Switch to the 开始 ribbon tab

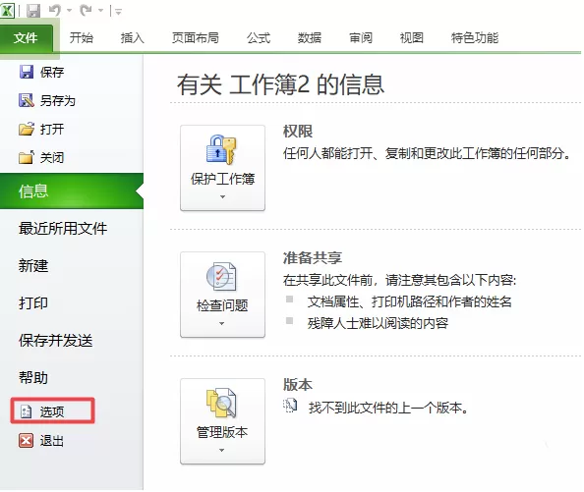tap(82, 37)
